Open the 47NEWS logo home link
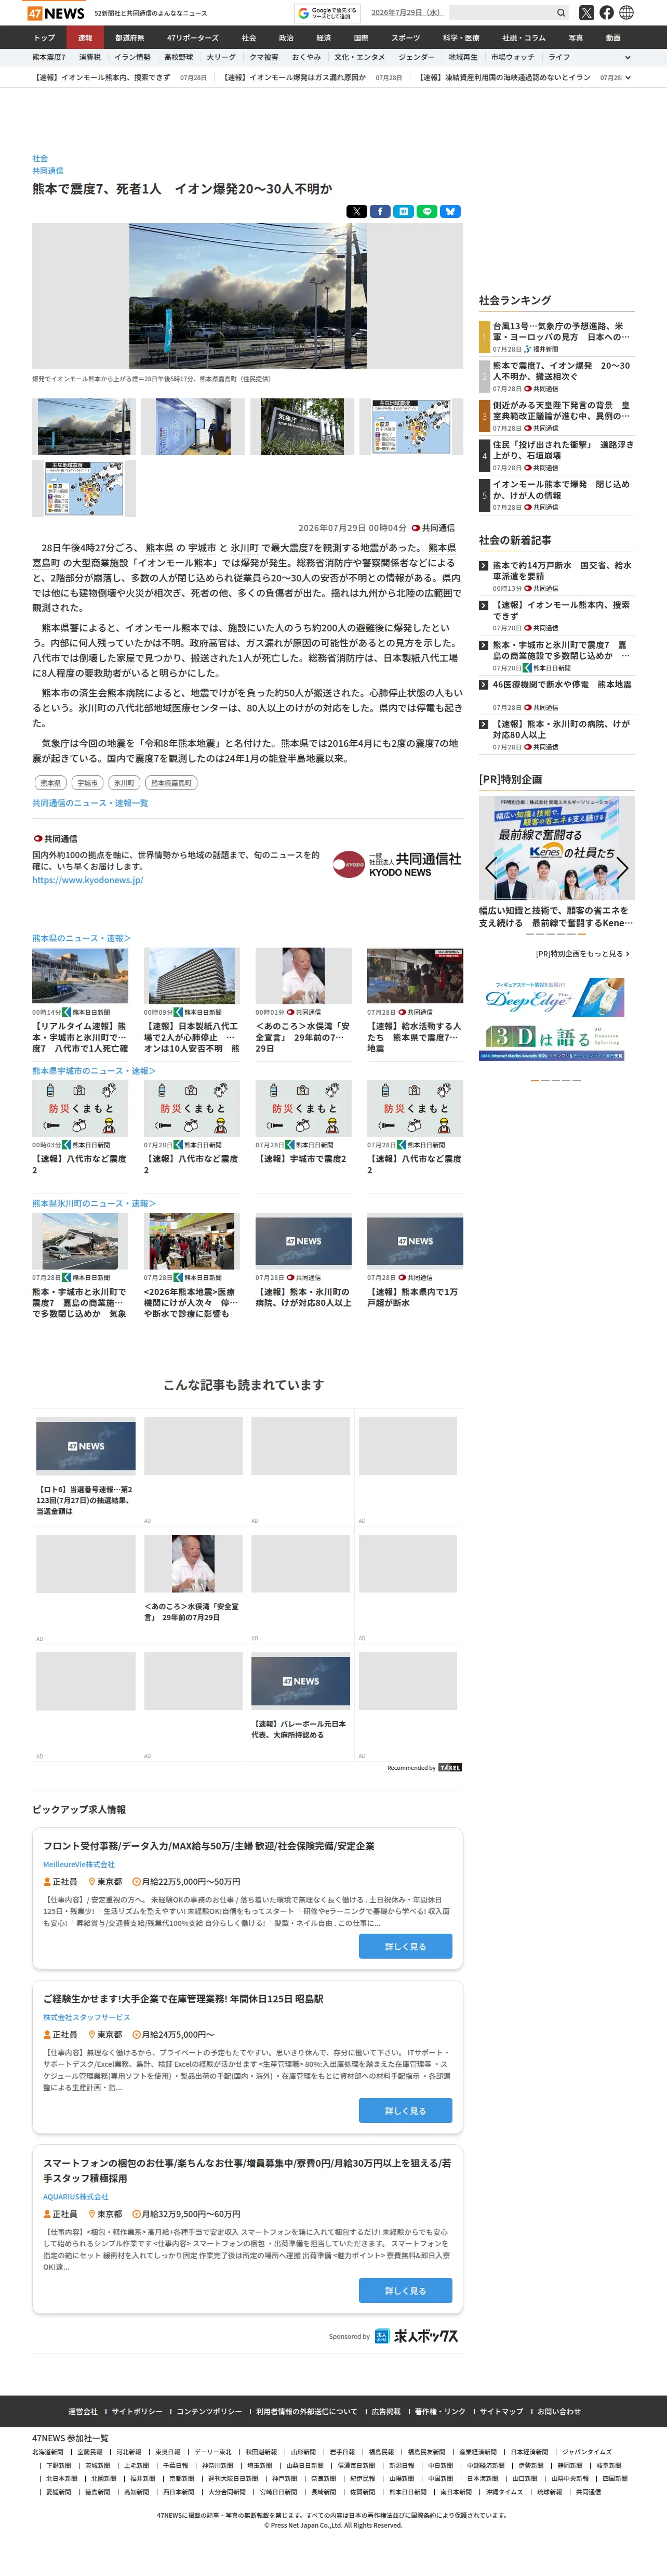Viewport: 667px width, 2576px height. pyautogui.click(x=56, y=13)
